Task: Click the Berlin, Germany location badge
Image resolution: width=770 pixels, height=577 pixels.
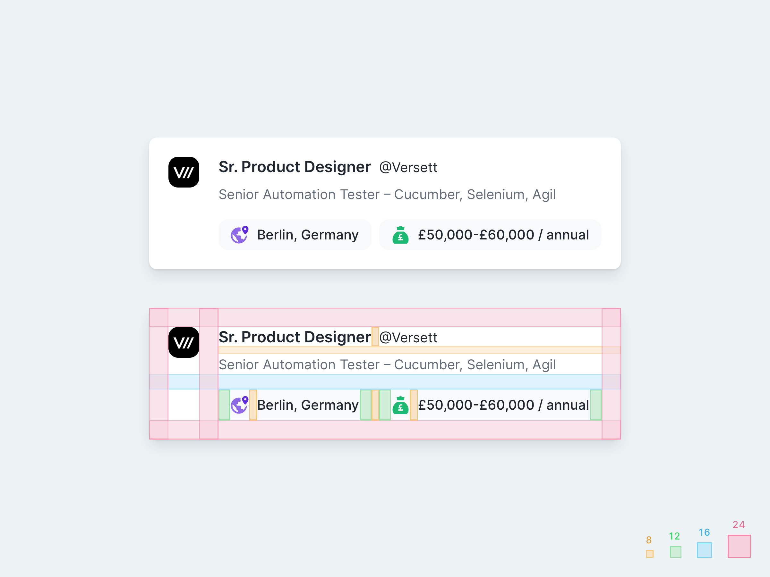Action: 295,235
